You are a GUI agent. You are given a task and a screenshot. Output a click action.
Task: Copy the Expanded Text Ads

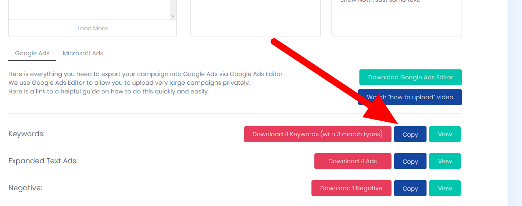pyautogui.click(x=410, y=161)
